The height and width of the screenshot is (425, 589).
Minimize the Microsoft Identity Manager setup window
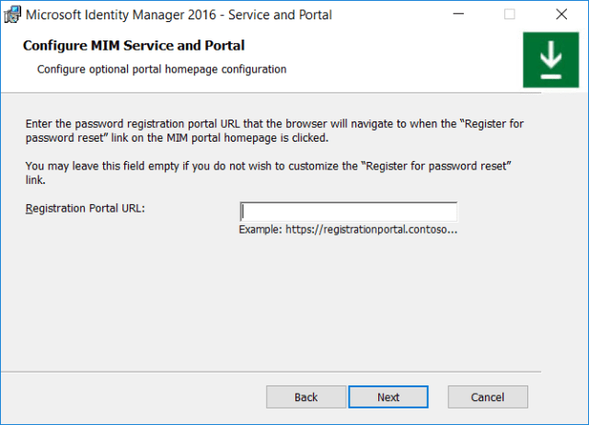457,15
